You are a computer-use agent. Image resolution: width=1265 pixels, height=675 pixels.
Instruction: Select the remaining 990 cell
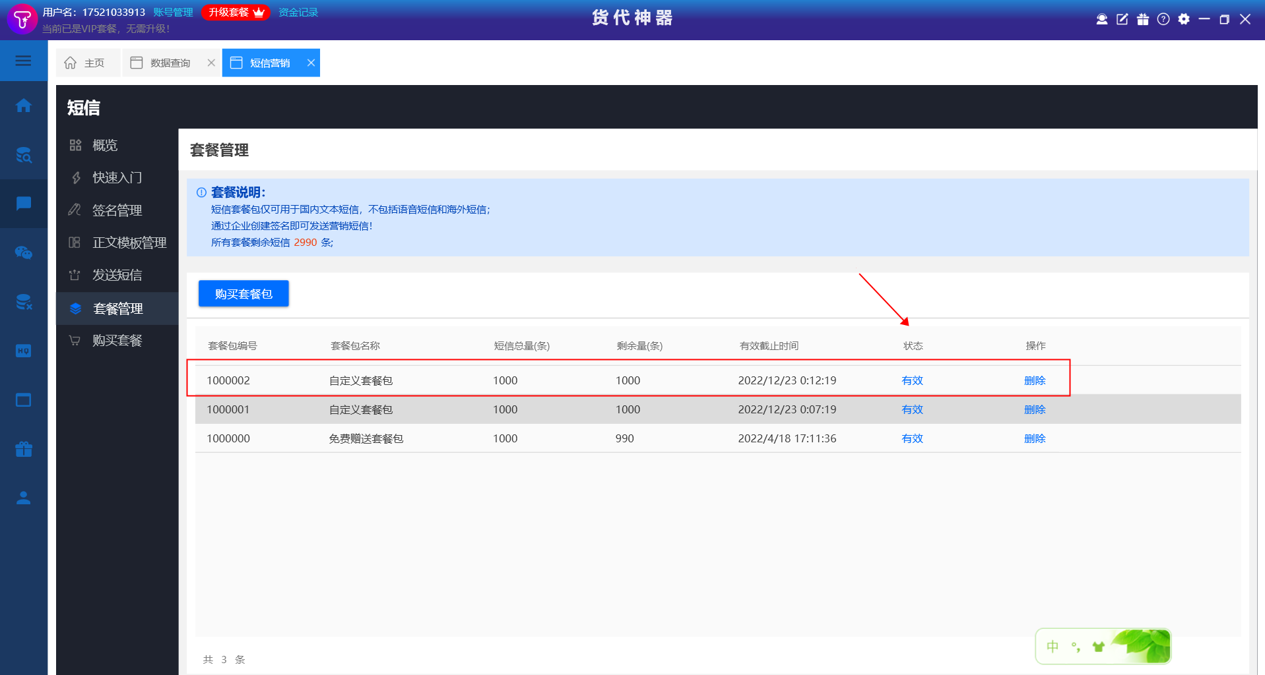[x=624, y=438]
